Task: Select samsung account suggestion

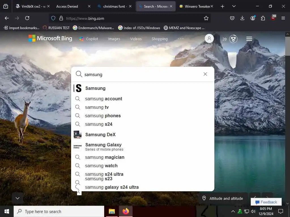Action: pyautogui.click(x=143, y=99)
